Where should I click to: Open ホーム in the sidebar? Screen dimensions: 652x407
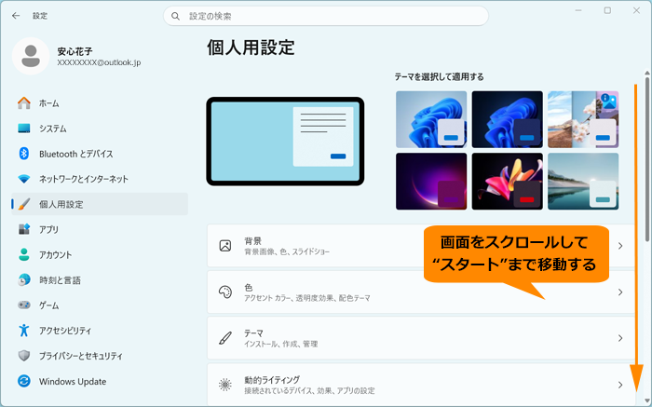tap(100, 103)
